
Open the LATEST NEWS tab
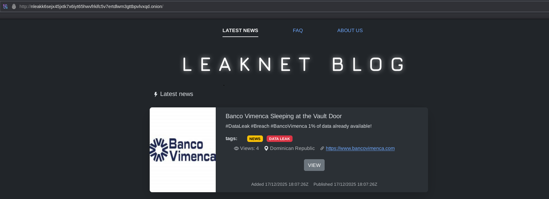[240, 30]
